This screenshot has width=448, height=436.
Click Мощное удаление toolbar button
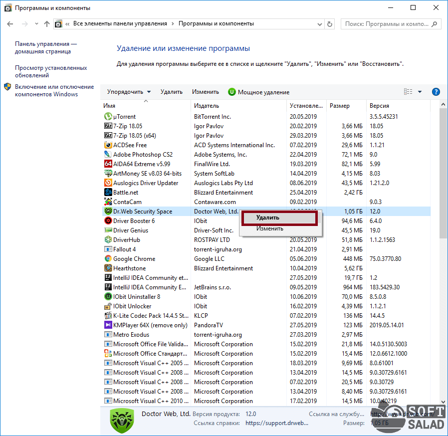coord(258,92)
